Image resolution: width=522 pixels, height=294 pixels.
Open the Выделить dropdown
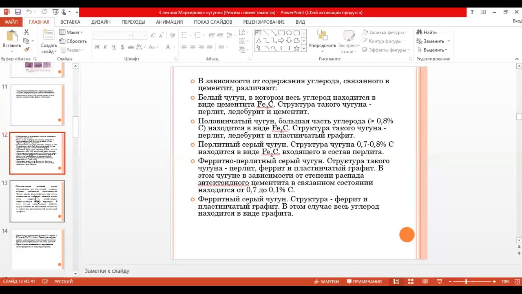[433, 50]
